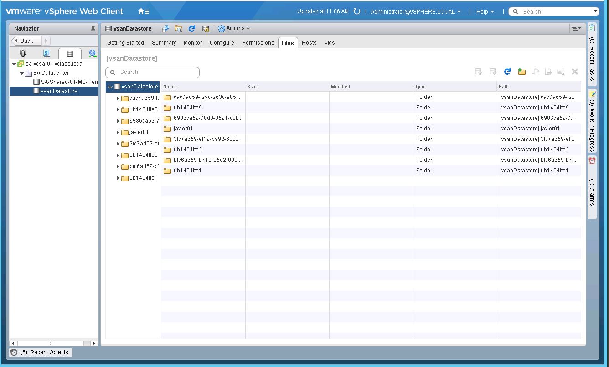Viewport: 609px width, 367px height.
Task: Switch Navigator to the Networking view icon
Action: pos(91,53)
